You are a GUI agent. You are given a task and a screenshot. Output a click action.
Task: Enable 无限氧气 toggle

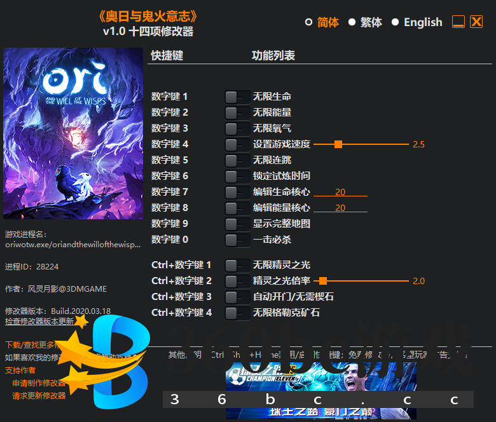pyautogui.click(x=237, y=128)
